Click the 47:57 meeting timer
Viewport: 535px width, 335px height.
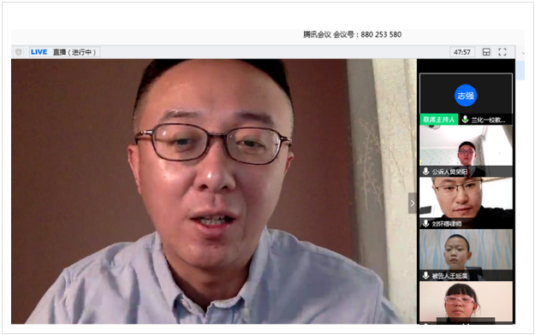pos(462,52)
